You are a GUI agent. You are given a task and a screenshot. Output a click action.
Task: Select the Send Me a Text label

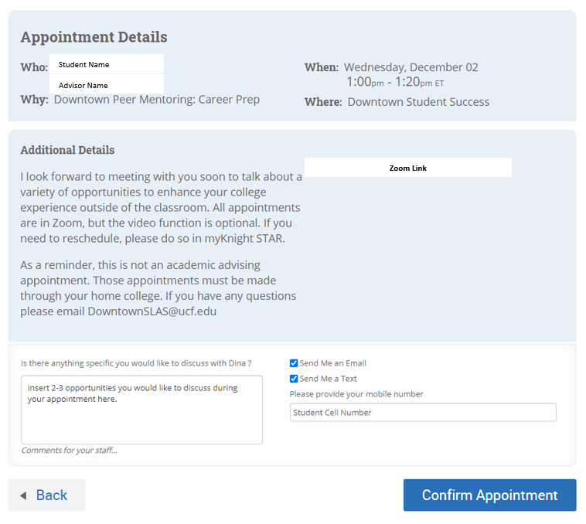tap(328, 379)
